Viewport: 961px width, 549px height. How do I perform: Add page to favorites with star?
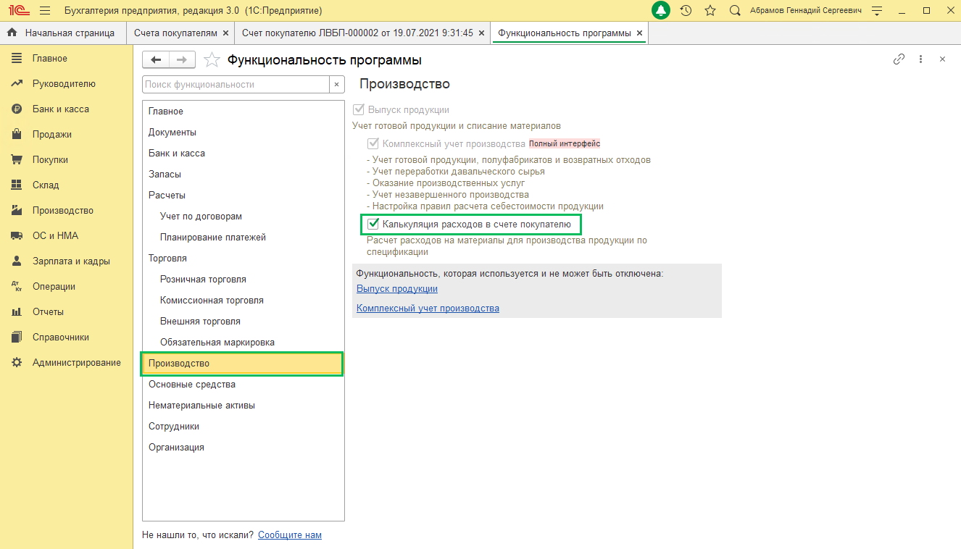[x=212, y=59]
